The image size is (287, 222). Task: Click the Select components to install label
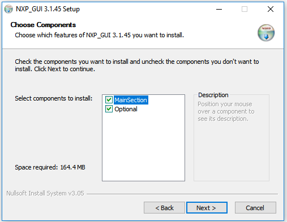click(x=54, y=98)
